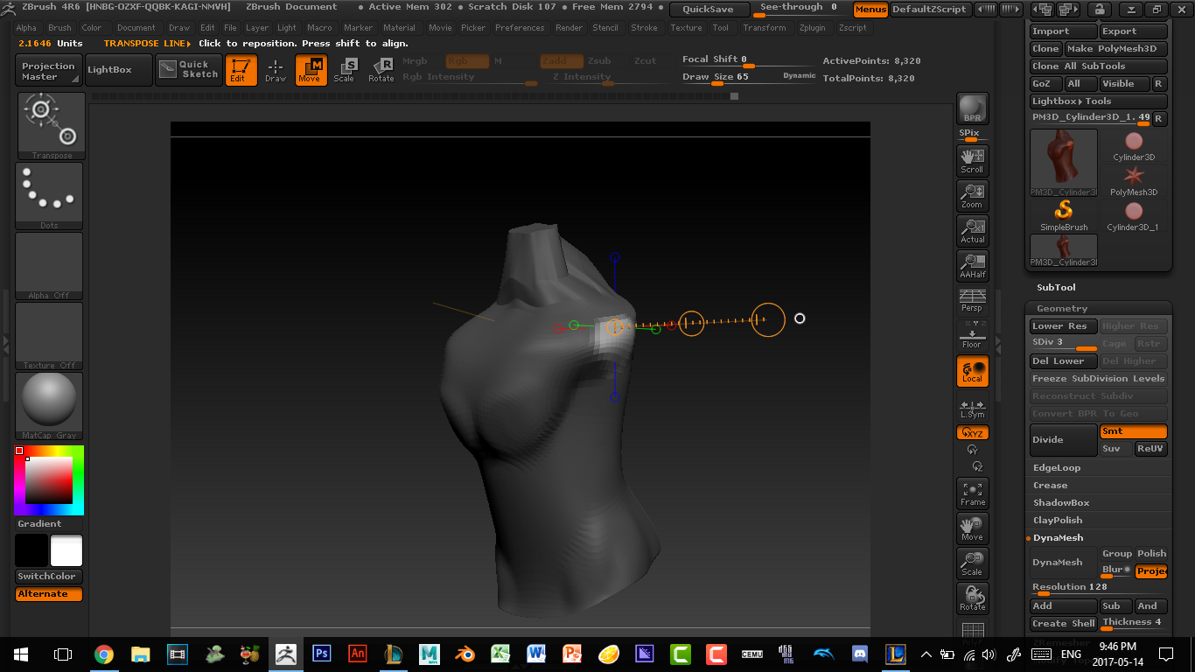Toggle XYZ rotation mode
Screen dimensions: 1195x672
(973, 432)
